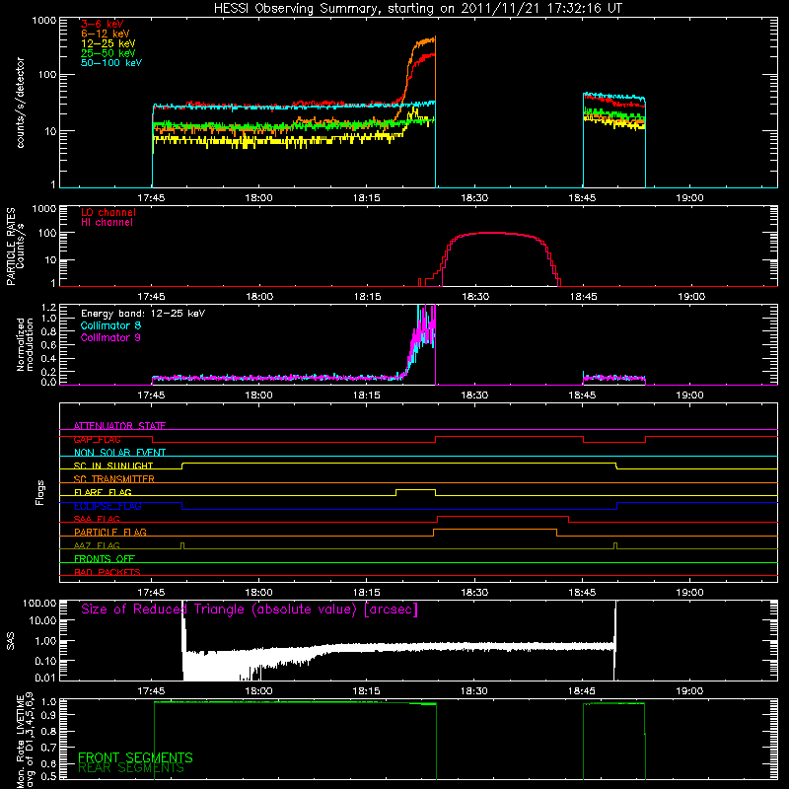Select the SAS axis label

point(11,641)
